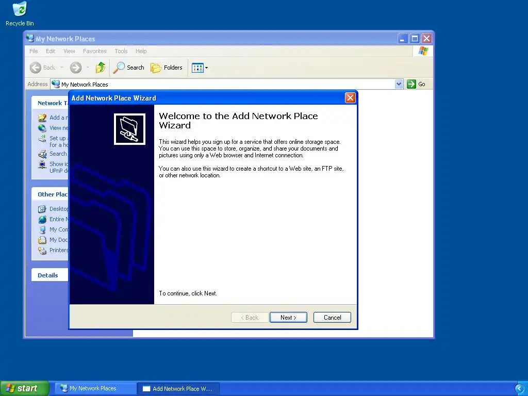
Task: Expand the Back history dropdown arrow
Action: (62, 68)
